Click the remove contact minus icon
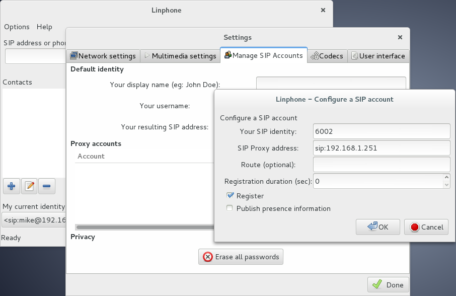Viewport: 456px width, 296px height. click(x=46, y=186)
